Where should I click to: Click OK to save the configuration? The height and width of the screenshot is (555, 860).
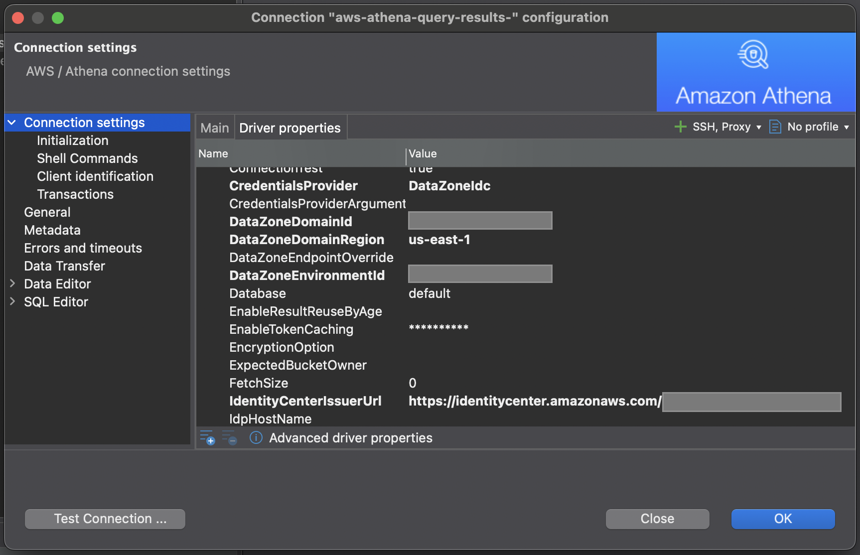click(782, 519)
